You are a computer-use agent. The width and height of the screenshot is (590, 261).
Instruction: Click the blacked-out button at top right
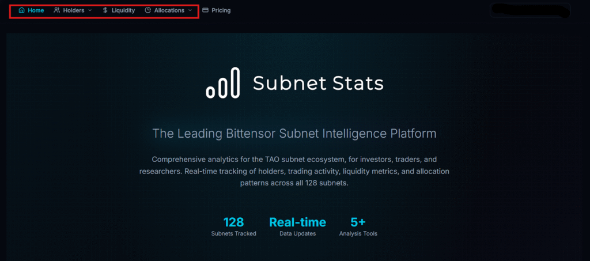530,10
